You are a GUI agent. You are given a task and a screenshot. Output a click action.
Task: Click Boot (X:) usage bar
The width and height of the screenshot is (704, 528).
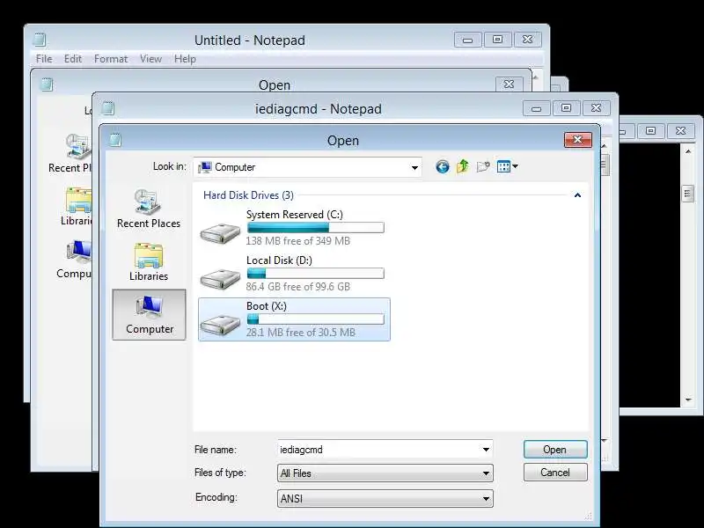316,319
